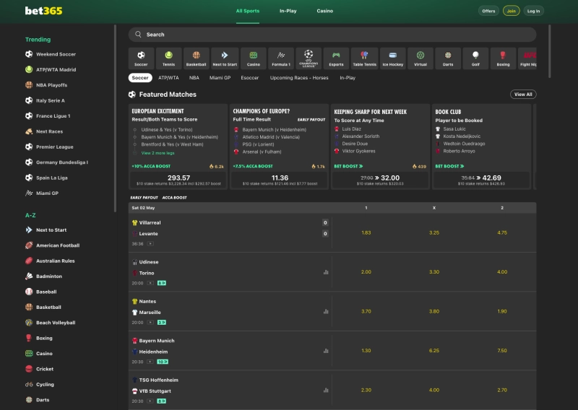Screen dimensions: 578x410
Task: Add Keeping Sharp 32.00 boosted bet
Action: [x=380, y=180]
